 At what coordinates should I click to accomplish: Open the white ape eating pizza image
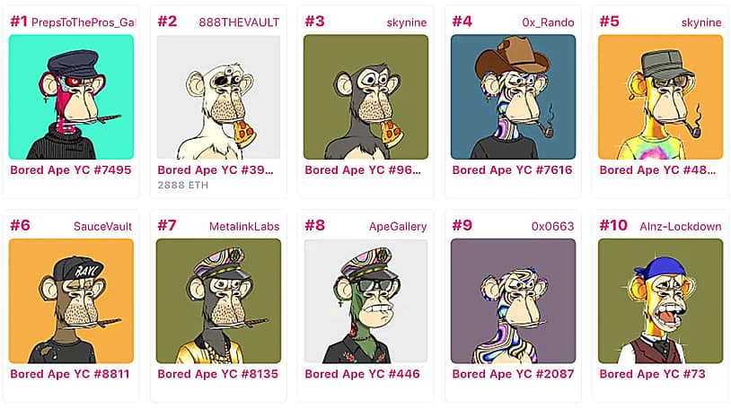[x=218, y=97]
